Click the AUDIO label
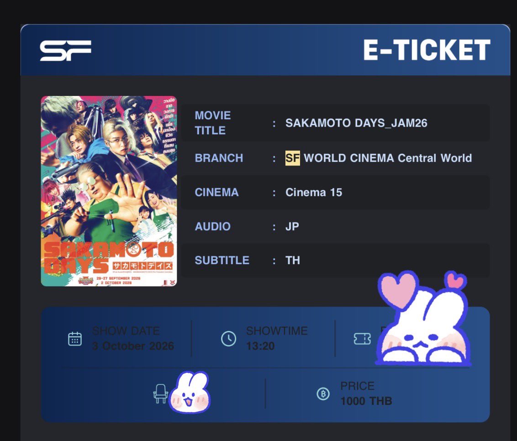 (x=213, y=226)
